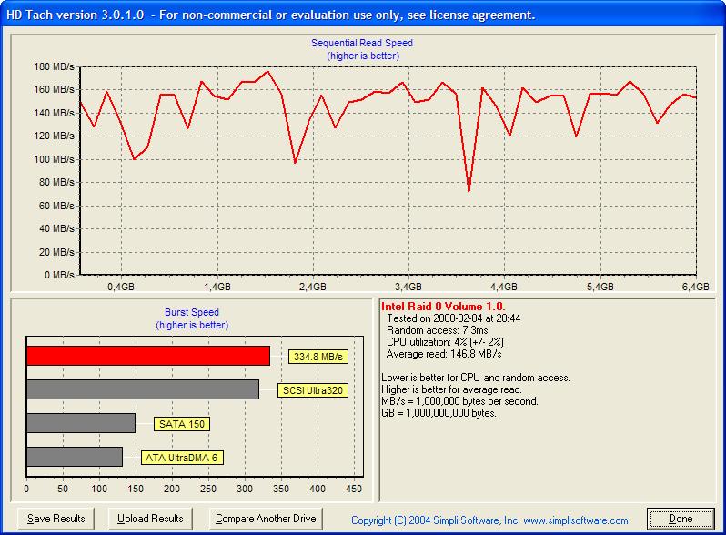This screenshot has width=726, height=535.
Task: Click the copyright Simpli Software text
Action: (x=489, y=520)
